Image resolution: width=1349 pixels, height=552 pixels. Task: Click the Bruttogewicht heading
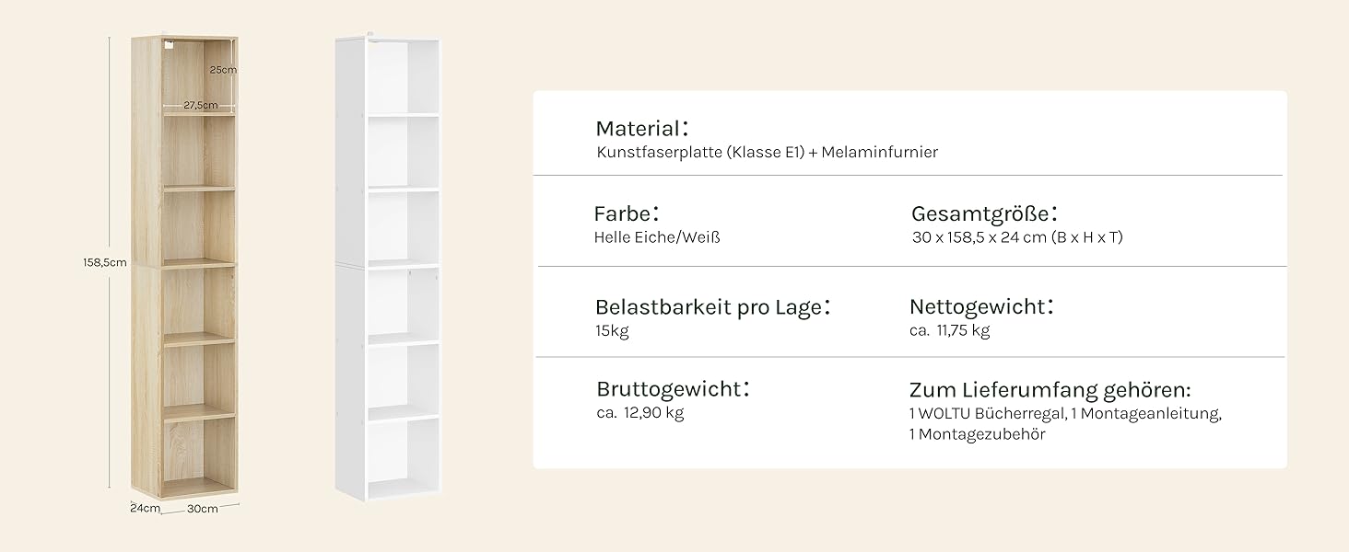pos(673,389)
